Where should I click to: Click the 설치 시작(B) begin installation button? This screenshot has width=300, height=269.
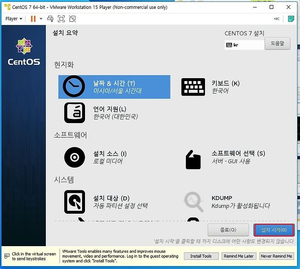tap(274, 230)
